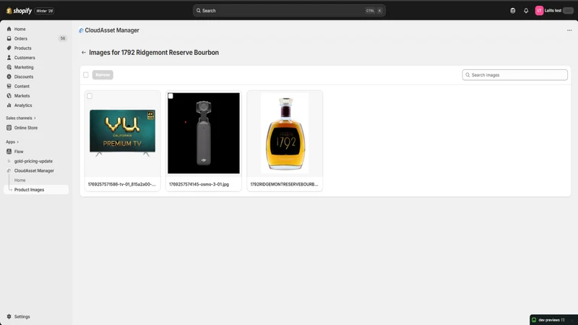Open the three-dot more actions menu

(x=569, y=30)
